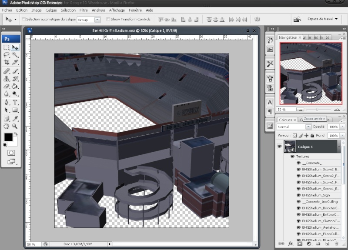Image resolution: width=348 pixels, height=250 pixels.
Task: Select the Zoom tool in toolbox
Action: tap(15, 126)
